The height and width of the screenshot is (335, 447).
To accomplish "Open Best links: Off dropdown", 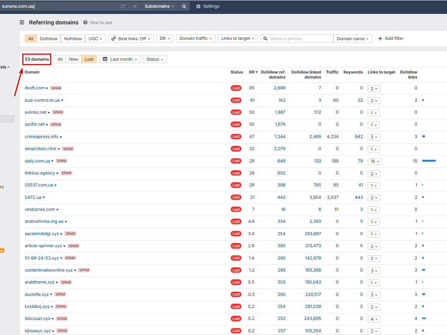I will pos(131,38).
